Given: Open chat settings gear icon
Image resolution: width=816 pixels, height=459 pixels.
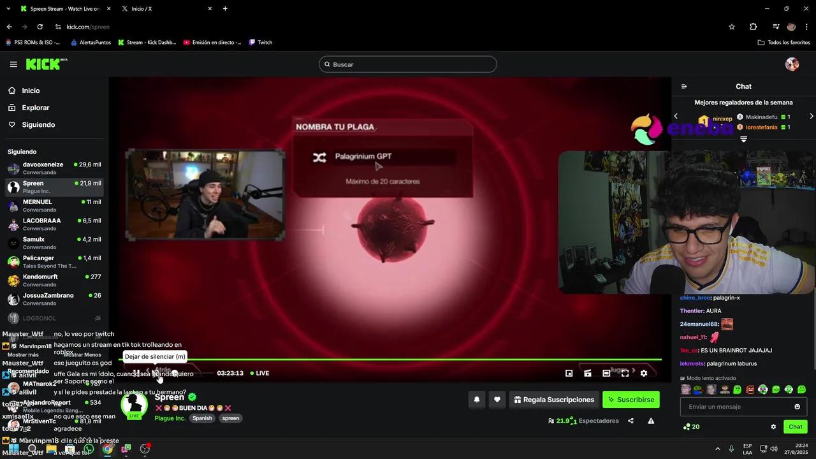Looking at the screenshot, I should (x=773, y=427).
